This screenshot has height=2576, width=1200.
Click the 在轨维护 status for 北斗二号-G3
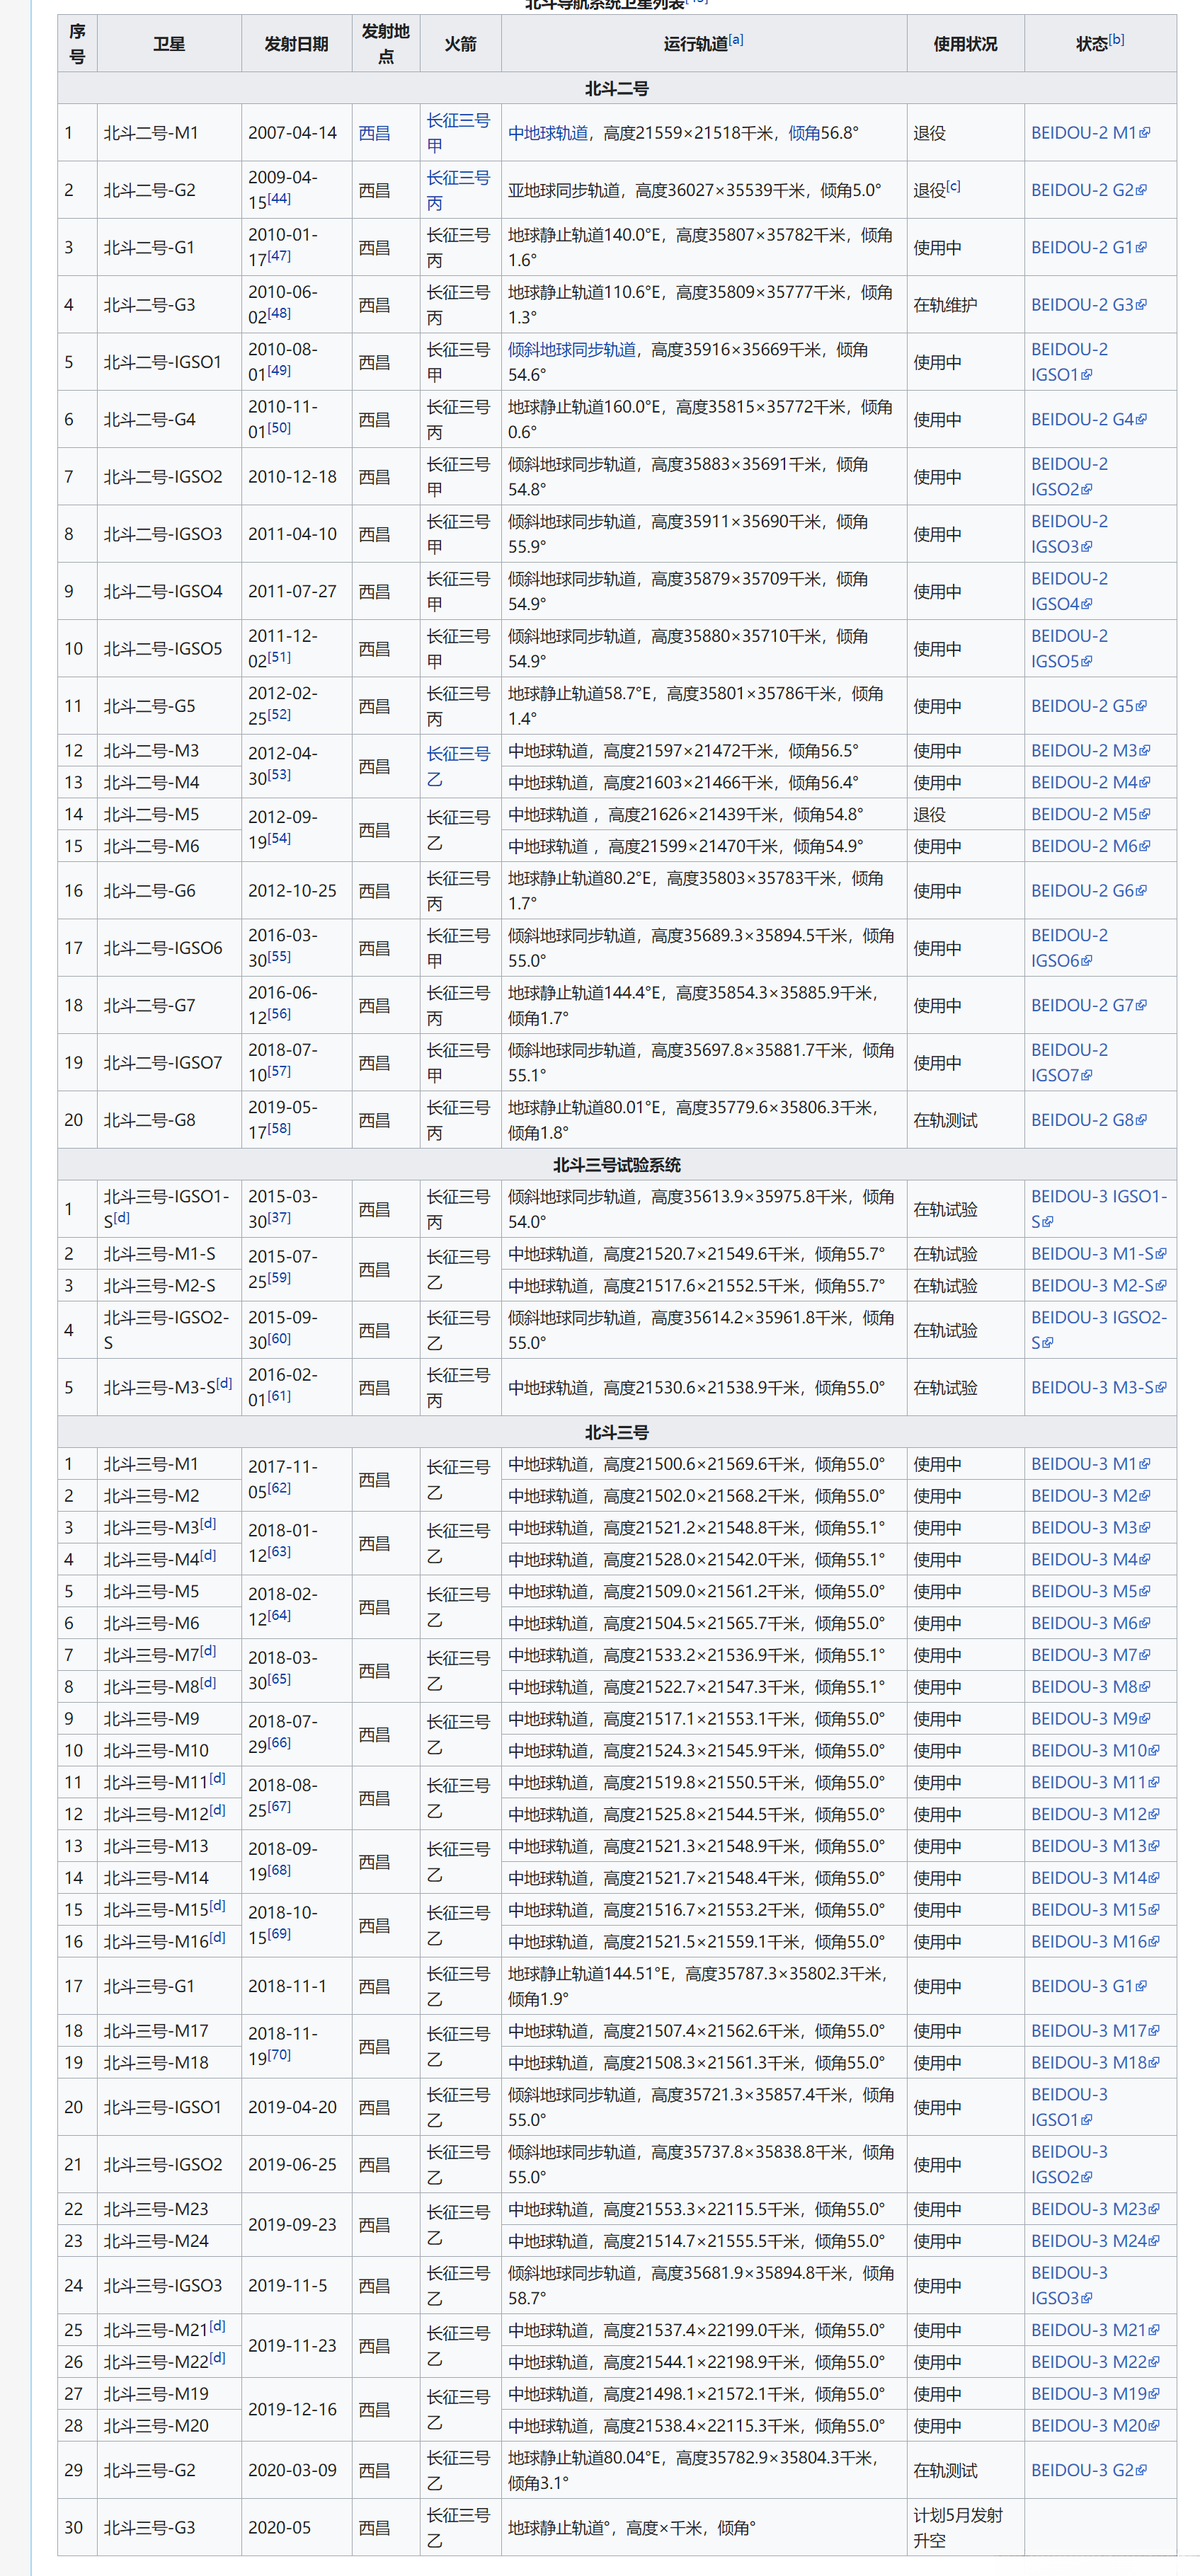coord(945,305)
